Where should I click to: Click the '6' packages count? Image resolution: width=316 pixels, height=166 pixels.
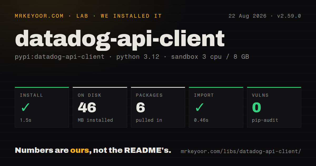141,108
